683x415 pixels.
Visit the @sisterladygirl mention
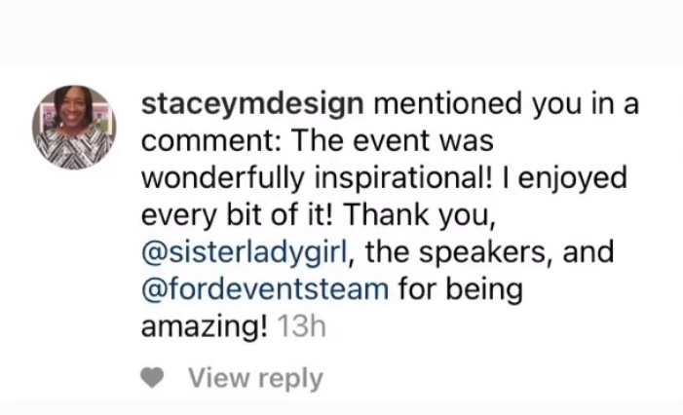(x=245, y=252)
